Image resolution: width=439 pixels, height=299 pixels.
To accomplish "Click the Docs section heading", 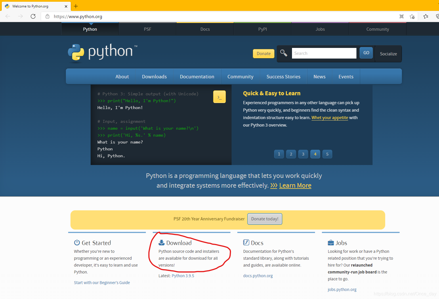I will (257, 243).
